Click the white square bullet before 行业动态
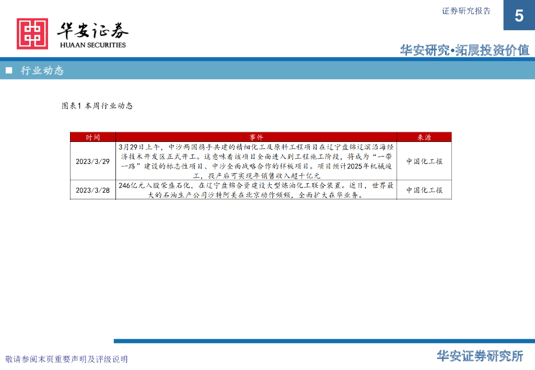Image resolution: width=535 pixels, height=370 pixels. point(9,70)
